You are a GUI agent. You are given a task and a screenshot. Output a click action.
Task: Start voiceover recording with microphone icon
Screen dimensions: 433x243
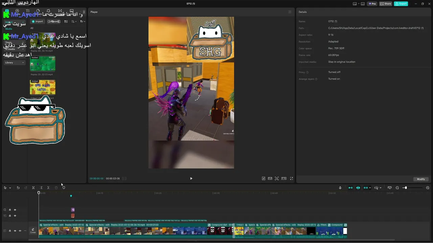tap(340, 188)
